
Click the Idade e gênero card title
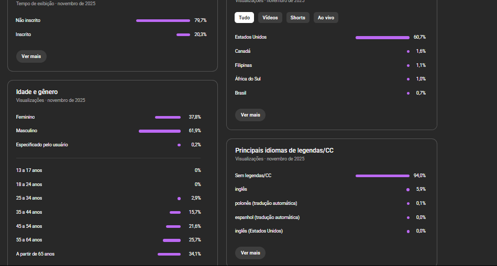click(x=37, y=92)
